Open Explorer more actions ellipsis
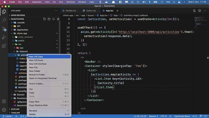Screen dimensions: 209x118 56,10
